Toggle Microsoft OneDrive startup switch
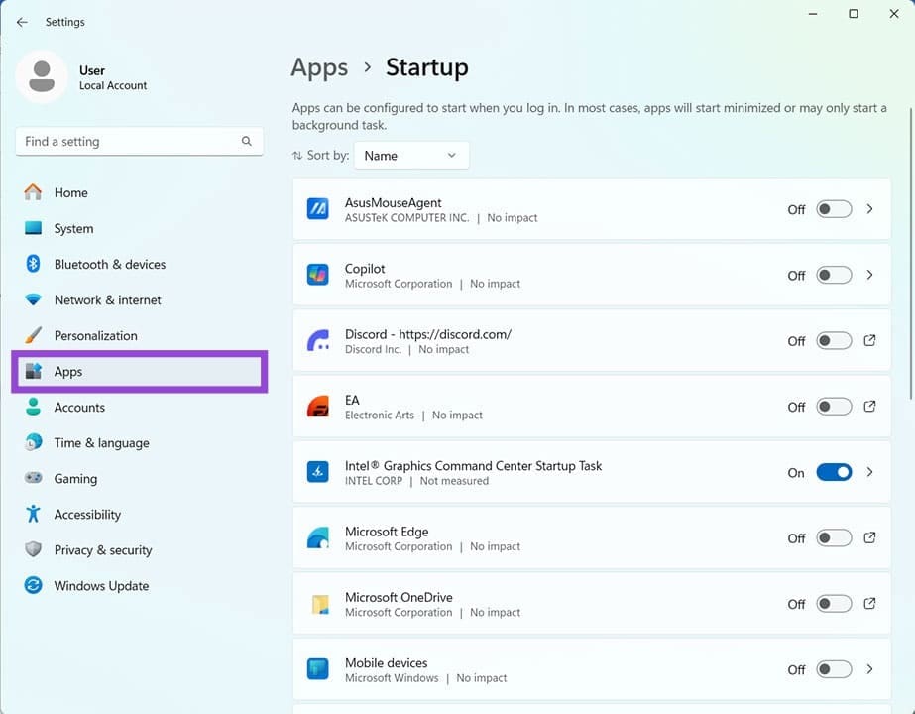 click(x=834, y=604)
